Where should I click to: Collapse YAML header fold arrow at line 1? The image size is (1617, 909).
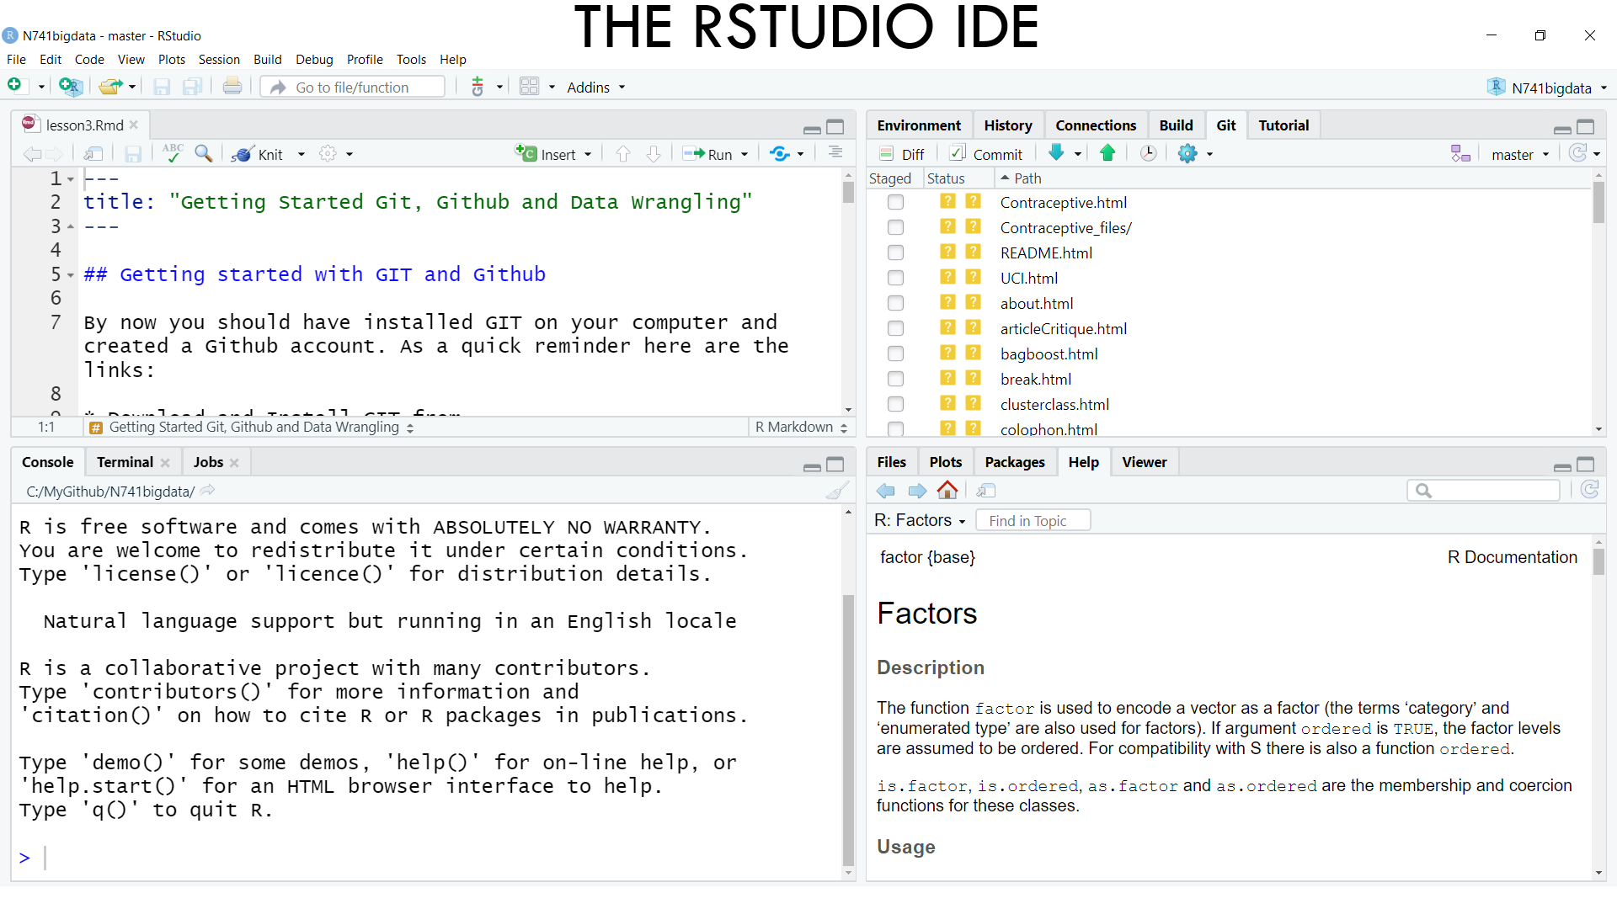tap(71, 179)
